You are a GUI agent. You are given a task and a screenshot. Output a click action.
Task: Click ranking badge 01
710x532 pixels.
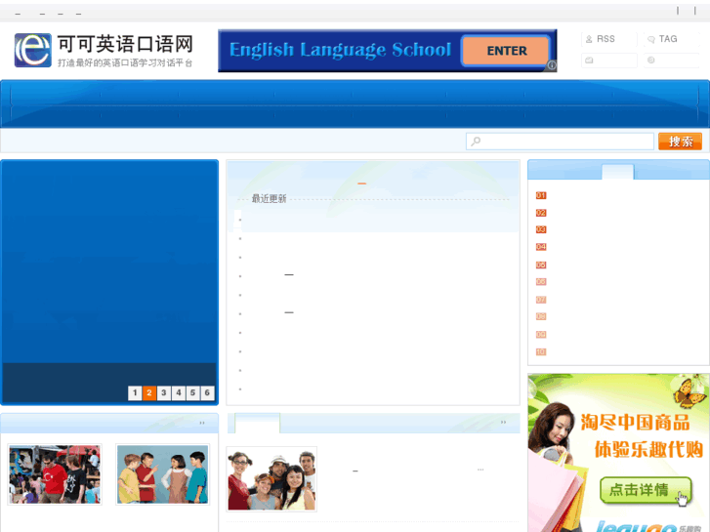click(x=541, y=195)
